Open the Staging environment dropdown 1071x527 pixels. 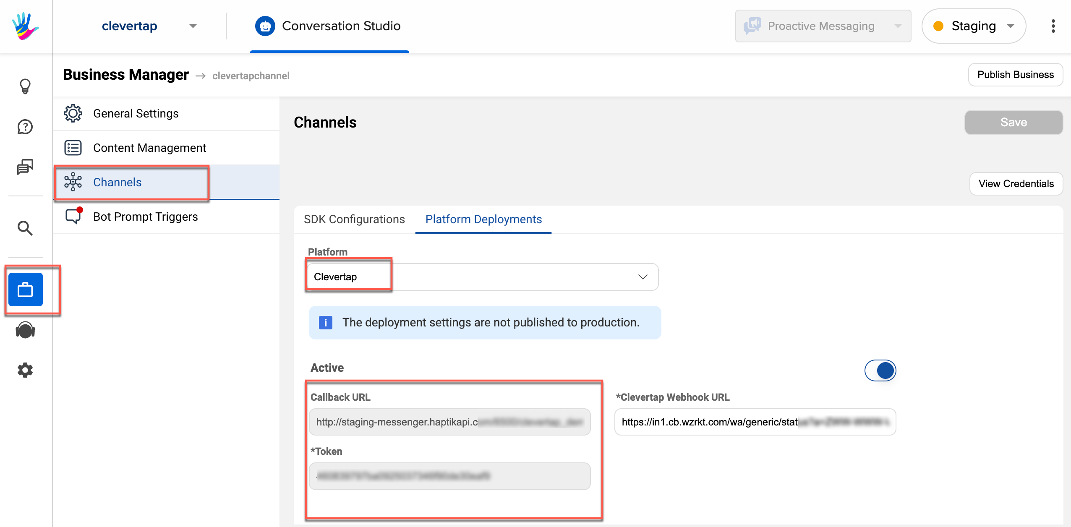(x=974, y=26)
